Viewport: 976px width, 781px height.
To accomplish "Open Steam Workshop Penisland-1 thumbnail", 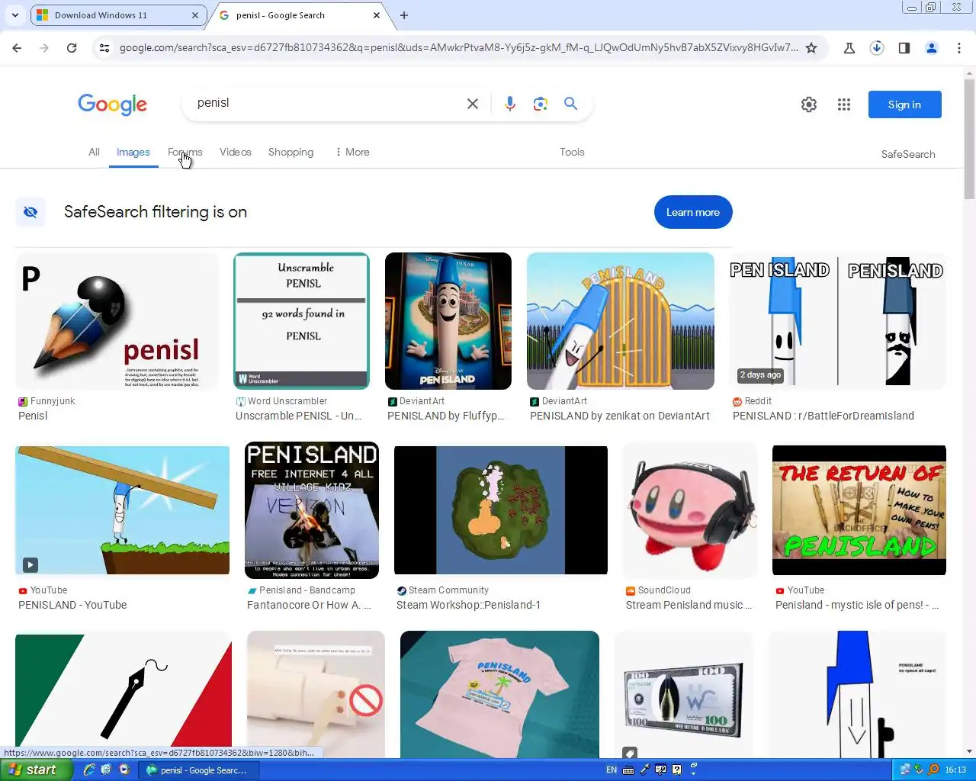I will (501, 510).
